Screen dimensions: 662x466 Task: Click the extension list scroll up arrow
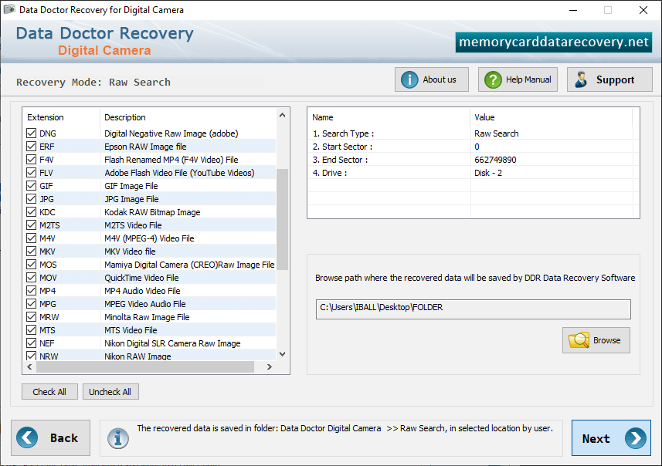tap(283, 115)
